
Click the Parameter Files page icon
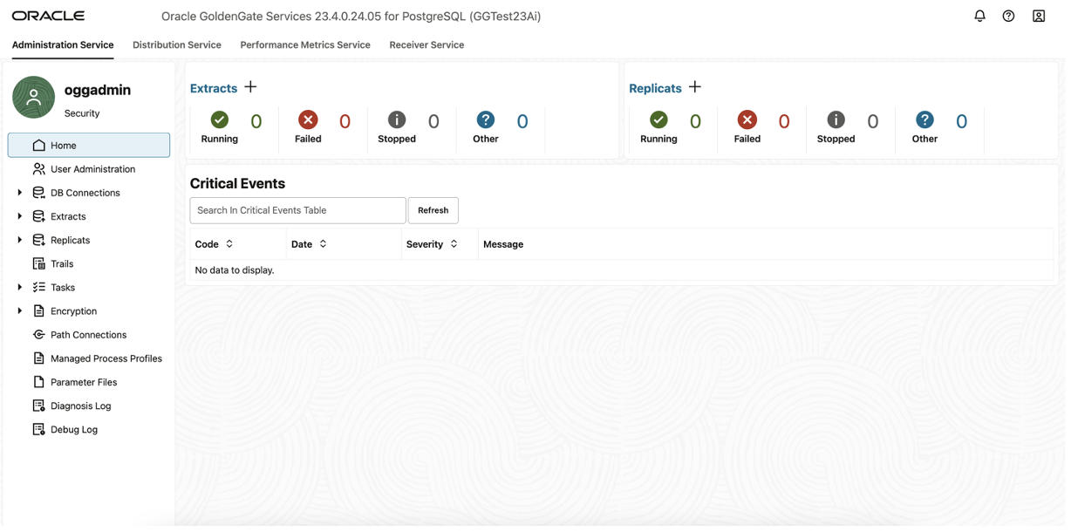38,382
